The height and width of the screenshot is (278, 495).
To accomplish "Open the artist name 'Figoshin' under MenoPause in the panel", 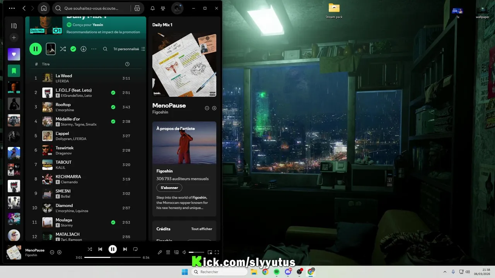I will coord(160,112).
